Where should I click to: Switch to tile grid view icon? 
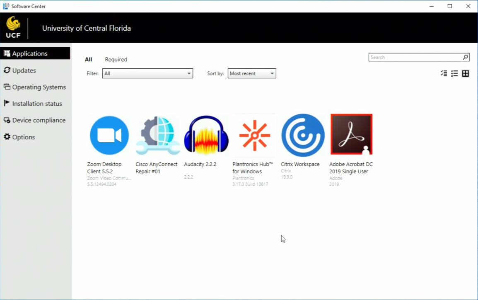pos(466,73)
